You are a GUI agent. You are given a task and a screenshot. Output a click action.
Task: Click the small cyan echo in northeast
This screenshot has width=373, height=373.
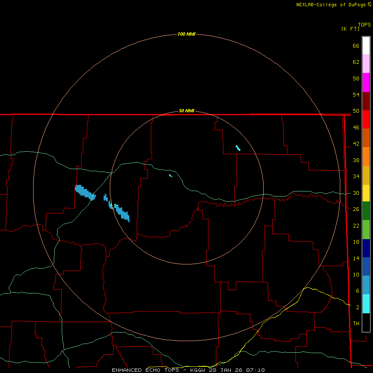(x=238, y=148)
